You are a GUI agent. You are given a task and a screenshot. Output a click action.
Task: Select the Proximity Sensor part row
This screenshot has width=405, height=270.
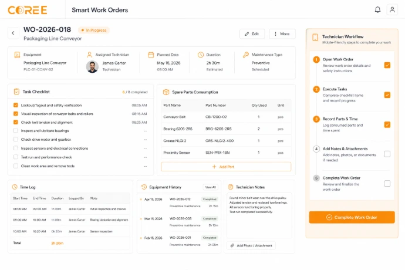tap(226, 153)
